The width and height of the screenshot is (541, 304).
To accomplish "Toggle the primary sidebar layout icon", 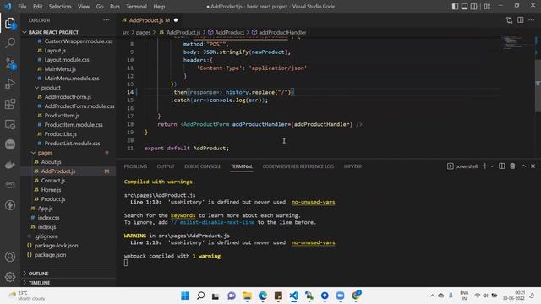I will pos(455,6).
